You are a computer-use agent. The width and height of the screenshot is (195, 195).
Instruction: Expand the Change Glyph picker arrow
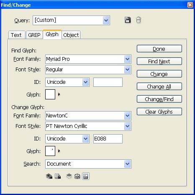59,151
